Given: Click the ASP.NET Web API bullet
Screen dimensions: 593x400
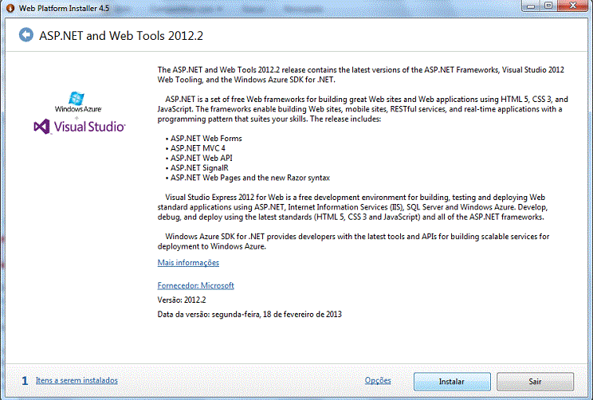Looking at the screenshot, I should click(x=201, y=158).
